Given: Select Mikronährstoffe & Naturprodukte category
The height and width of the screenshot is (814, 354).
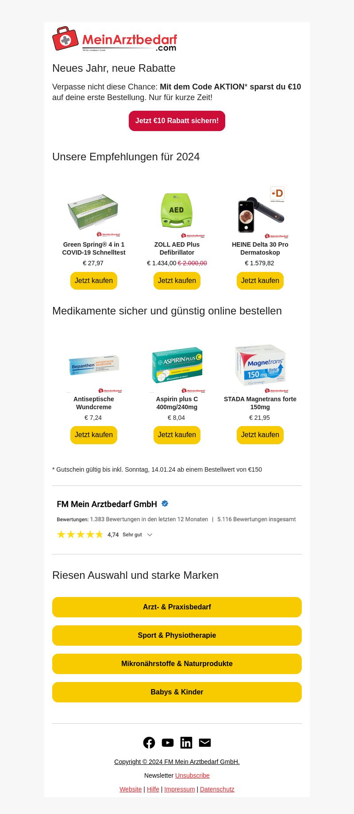Looking at the screenshot, I should click(177, 664).
